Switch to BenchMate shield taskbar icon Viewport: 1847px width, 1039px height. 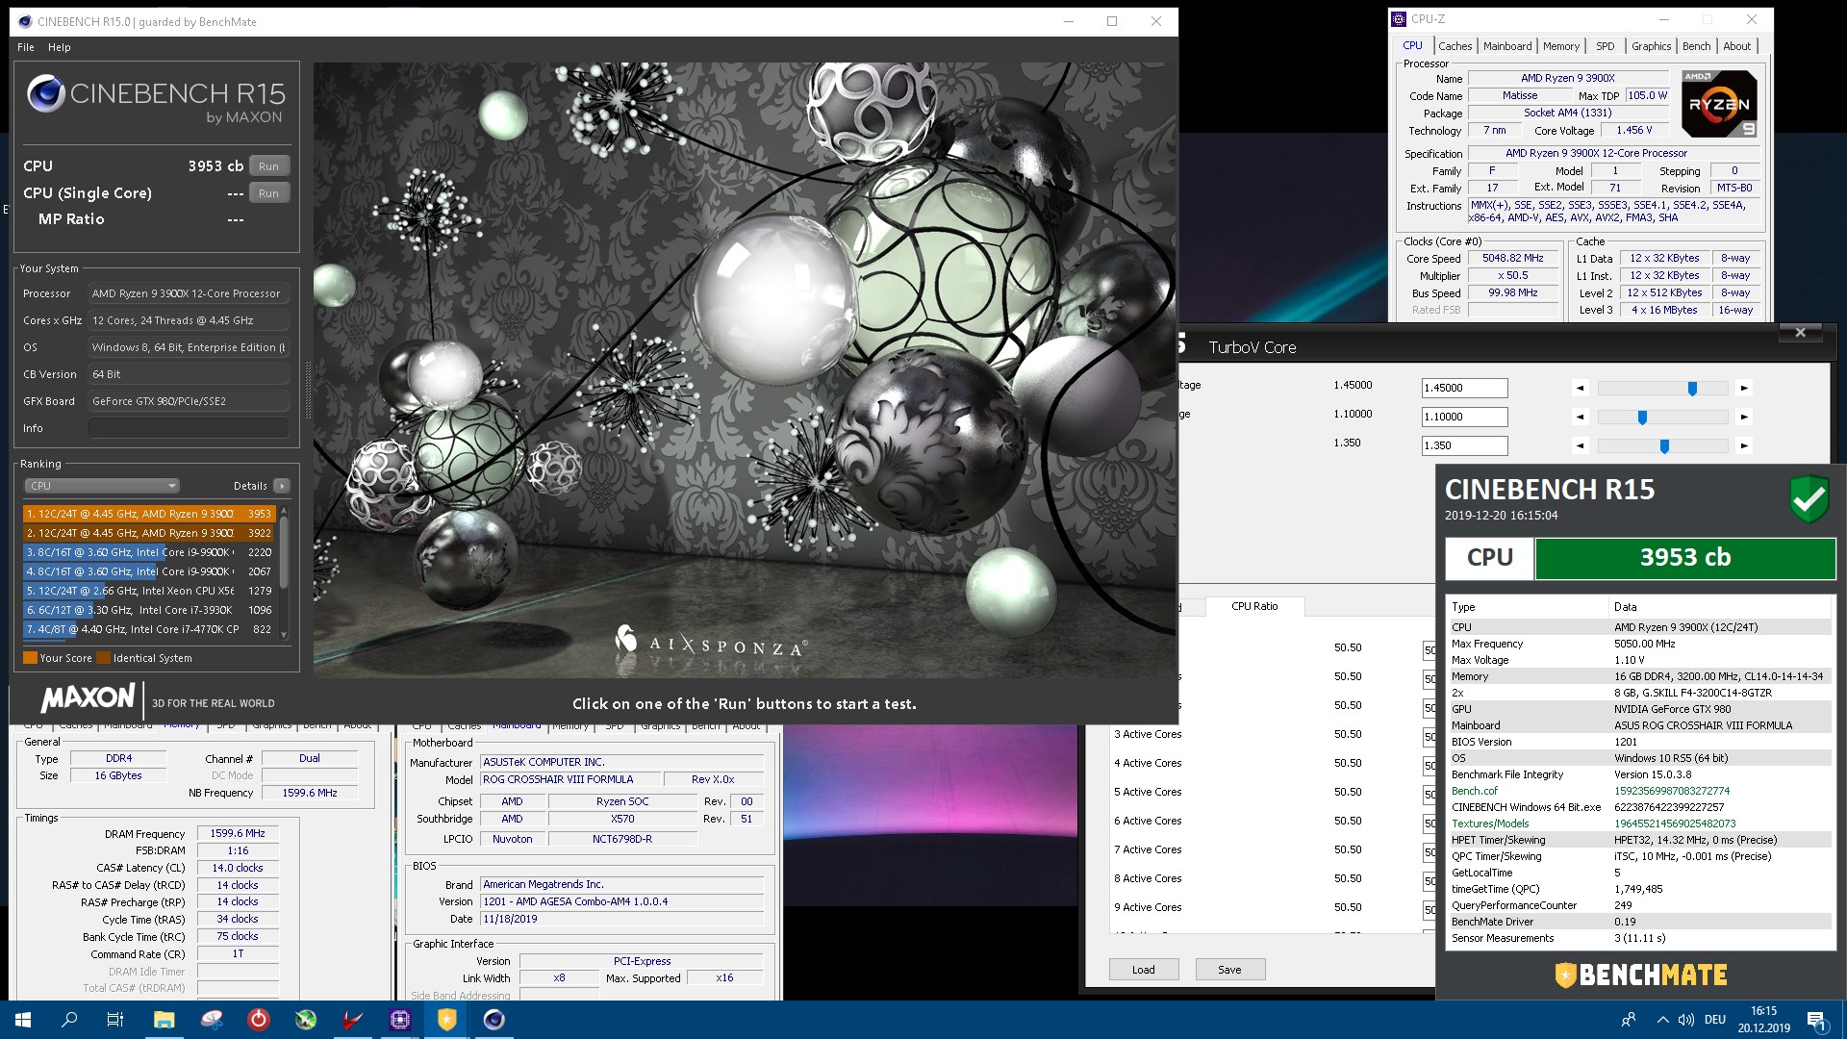(447, 1020)
